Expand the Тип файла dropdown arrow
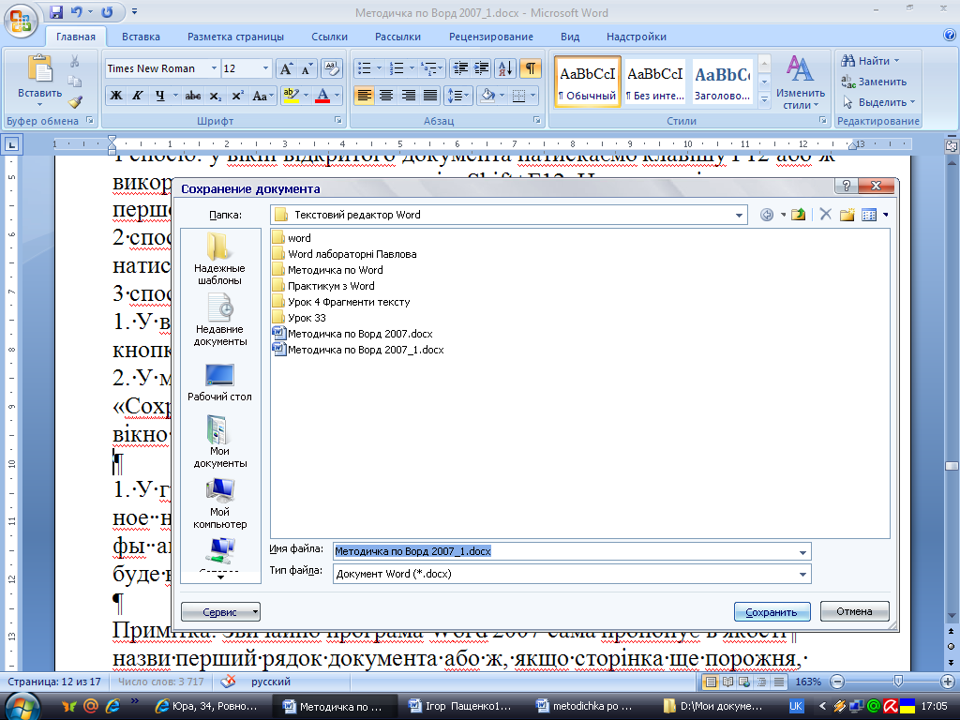Image resolution: width=960 pixels, height=720 pixels. click(802, 575)
